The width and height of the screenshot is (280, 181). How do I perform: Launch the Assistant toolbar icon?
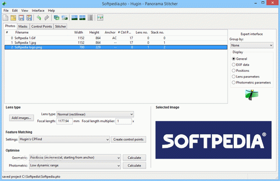coord(64,18)
